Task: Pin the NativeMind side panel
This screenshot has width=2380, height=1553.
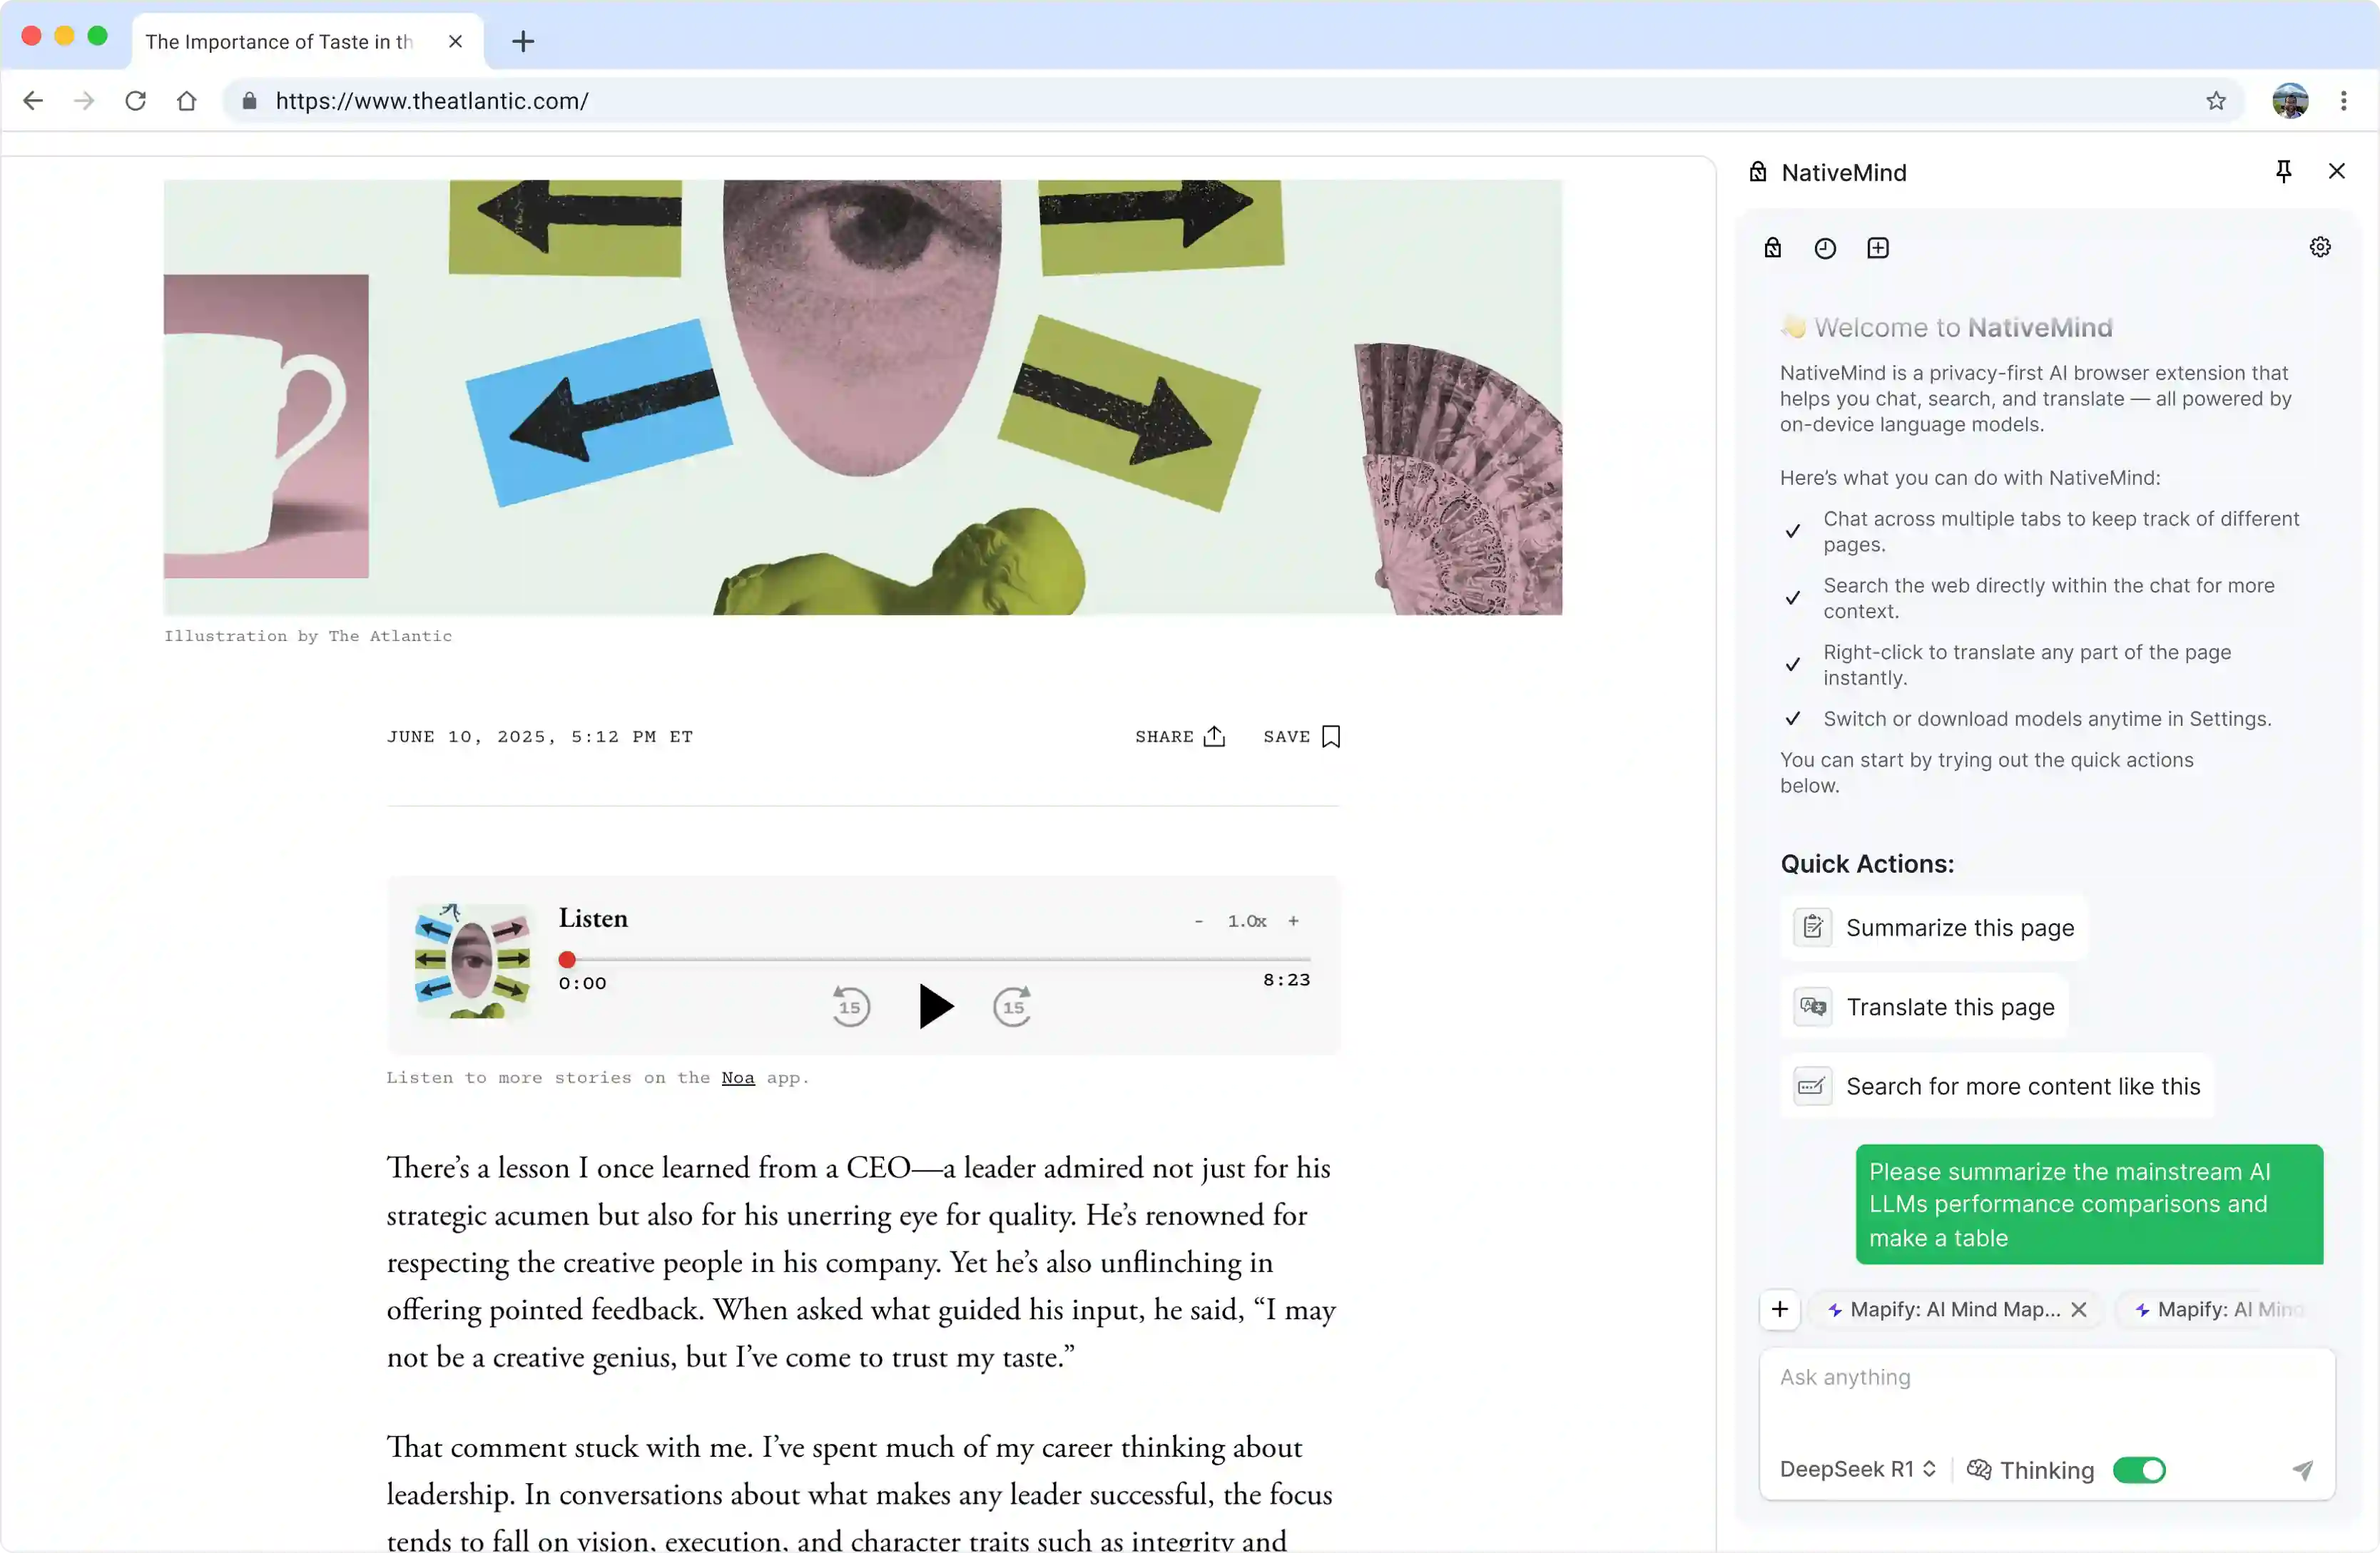Action: point(2283,171)
